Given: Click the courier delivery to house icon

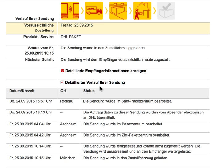Looking at the screenshot, I should (142, 11).
